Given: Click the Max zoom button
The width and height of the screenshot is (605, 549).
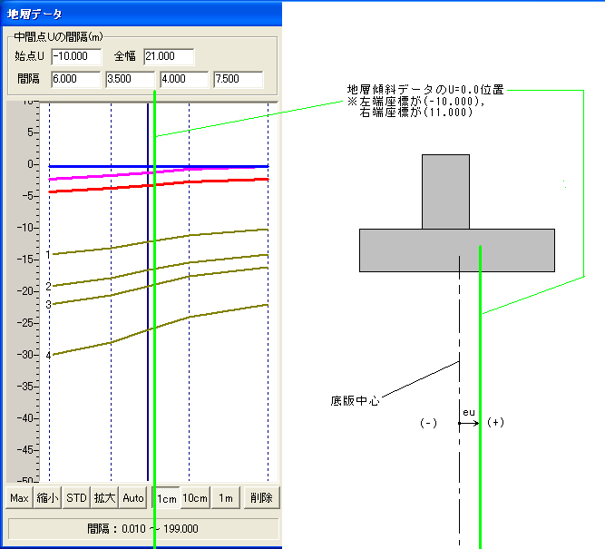Looking at the screenshot, I should (x=19, y=497).
